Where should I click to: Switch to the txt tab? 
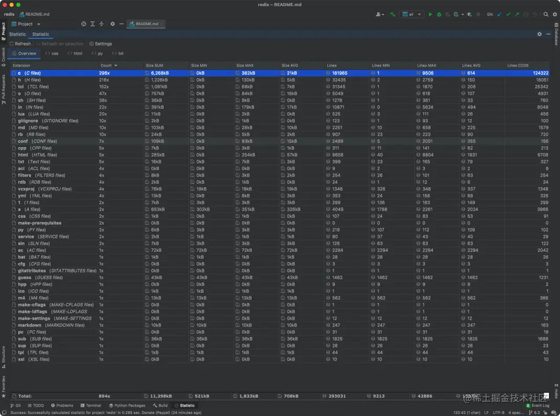coord(118,53)
